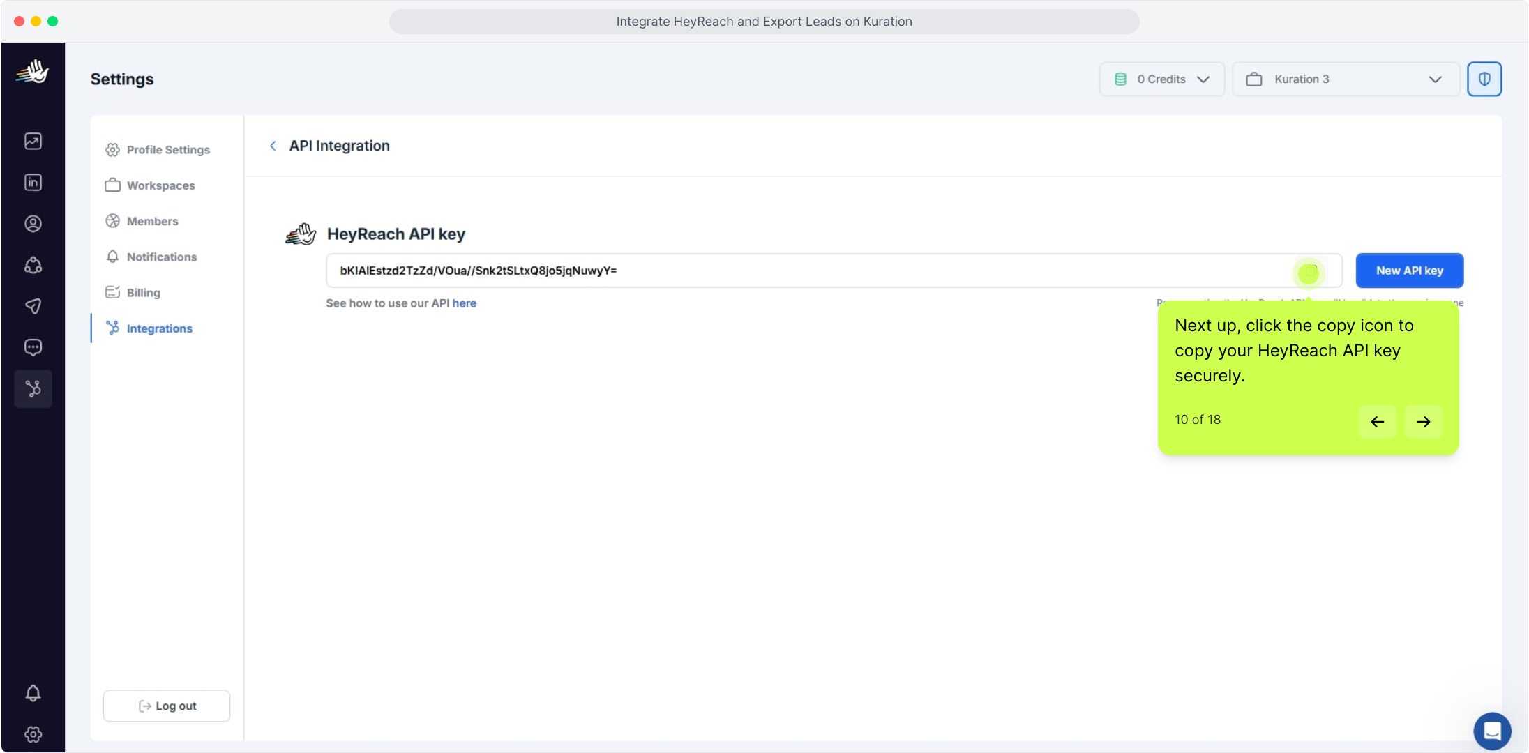The image size is (1529, 753).
Task: Open the notifications bell in sidebar
Action: [33, 692]
